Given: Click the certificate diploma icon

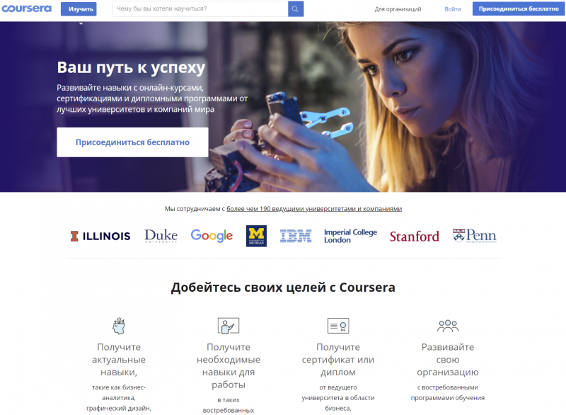Looking at the screenshot, I should coord(338,326).
